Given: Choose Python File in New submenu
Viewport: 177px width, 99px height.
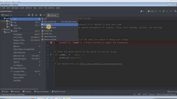Looking at the screenshot, I should 59,31.
